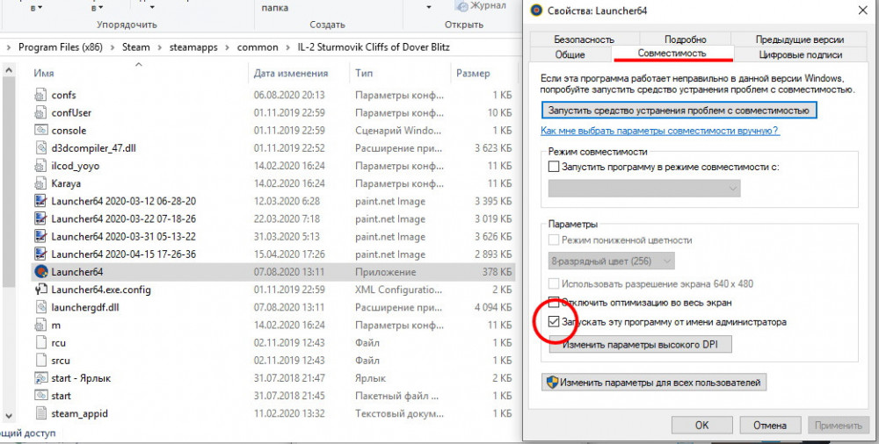Click the Launcher64.exe.config file icon

pos(40,290)
